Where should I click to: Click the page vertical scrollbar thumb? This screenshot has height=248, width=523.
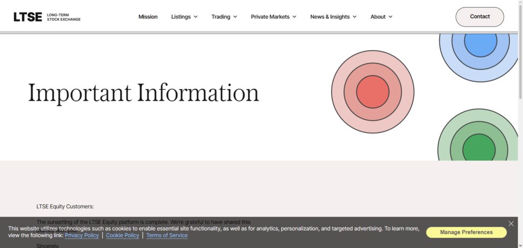tap(520, 52)
